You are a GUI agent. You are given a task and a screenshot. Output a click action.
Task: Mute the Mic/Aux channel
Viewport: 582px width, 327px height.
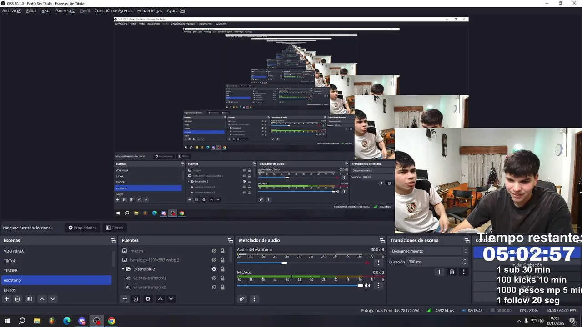367,286
